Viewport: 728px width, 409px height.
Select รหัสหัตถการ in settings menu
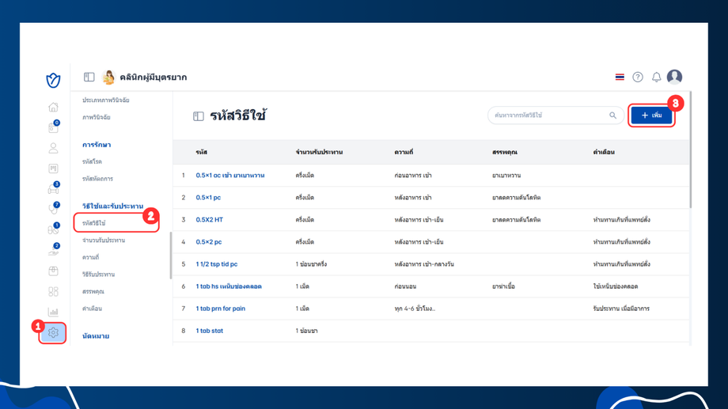[x=97, y=179]
